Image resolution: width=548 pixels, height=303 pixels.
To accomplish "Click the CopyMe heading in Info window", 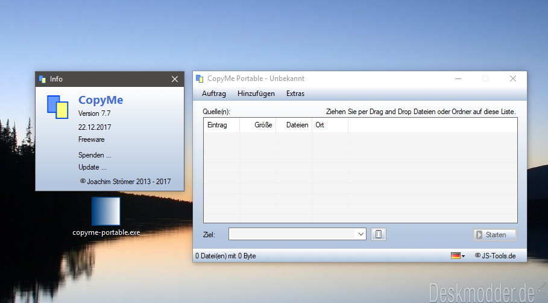I will (x=101, y=100).
